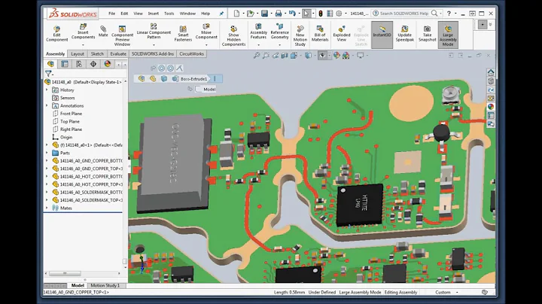Click the Save icon
Image resolution: width=542 pixels, height=304 pixels.
click(264, 14)
